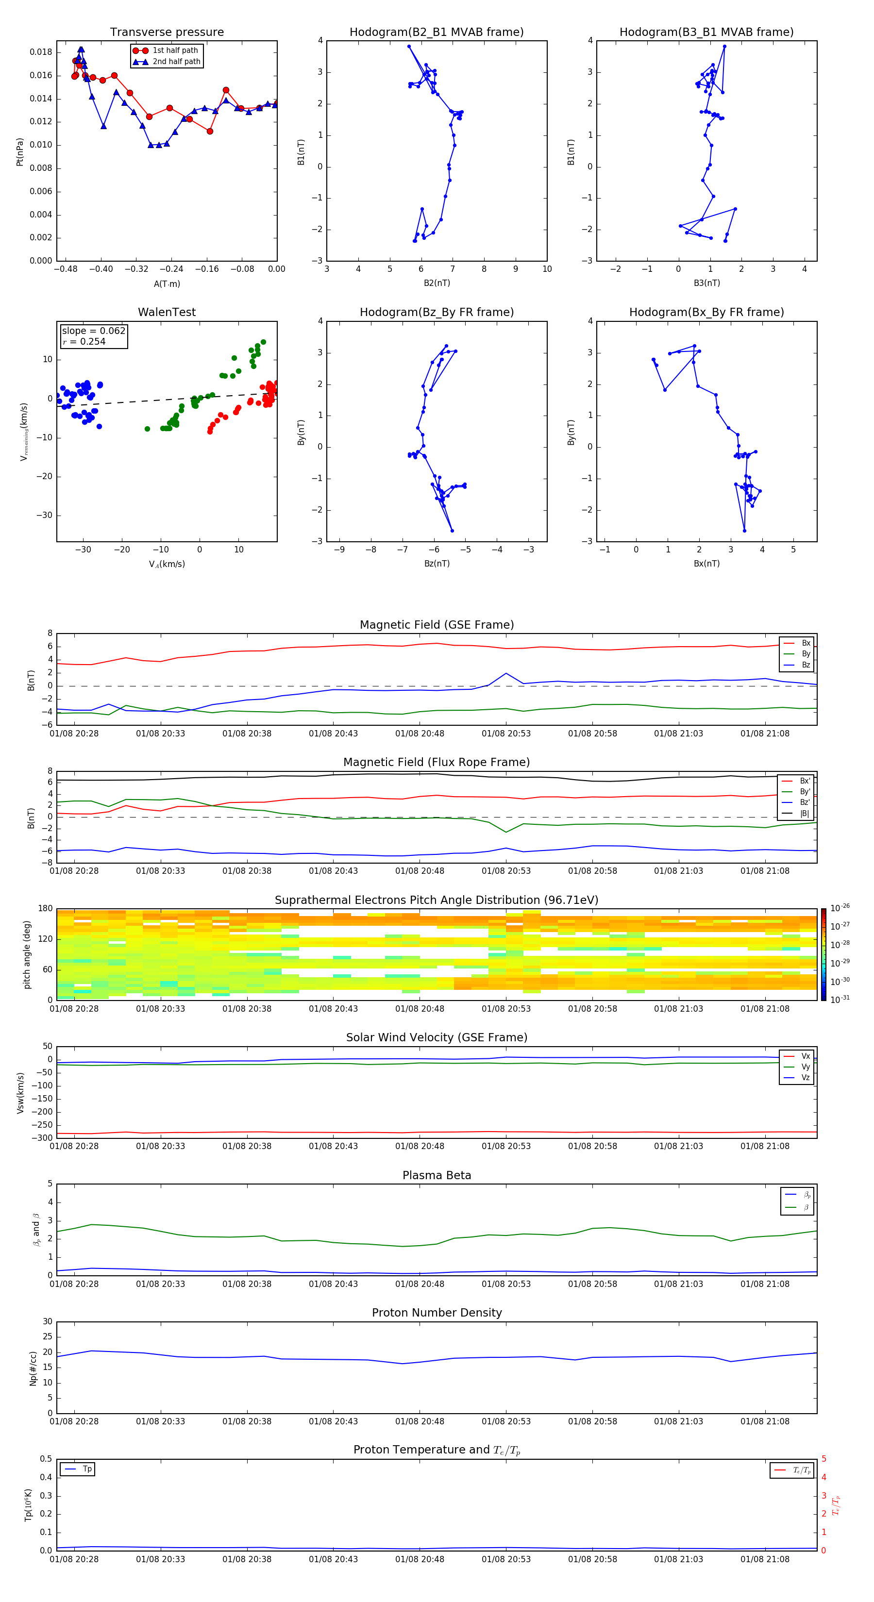Screen dimensions: 874x1602
Task: Click the 10^-26 colorbar tick label
Action: (x=840, y=908)
